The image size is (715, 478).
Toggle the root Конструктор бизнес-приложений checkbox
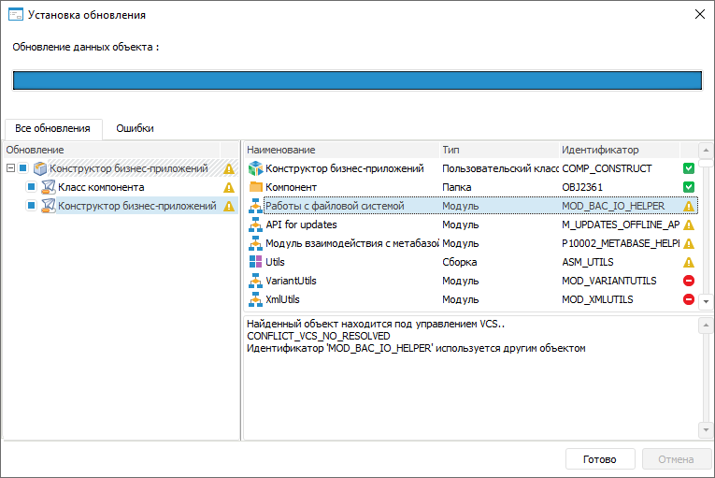click(x=23, y=168)
